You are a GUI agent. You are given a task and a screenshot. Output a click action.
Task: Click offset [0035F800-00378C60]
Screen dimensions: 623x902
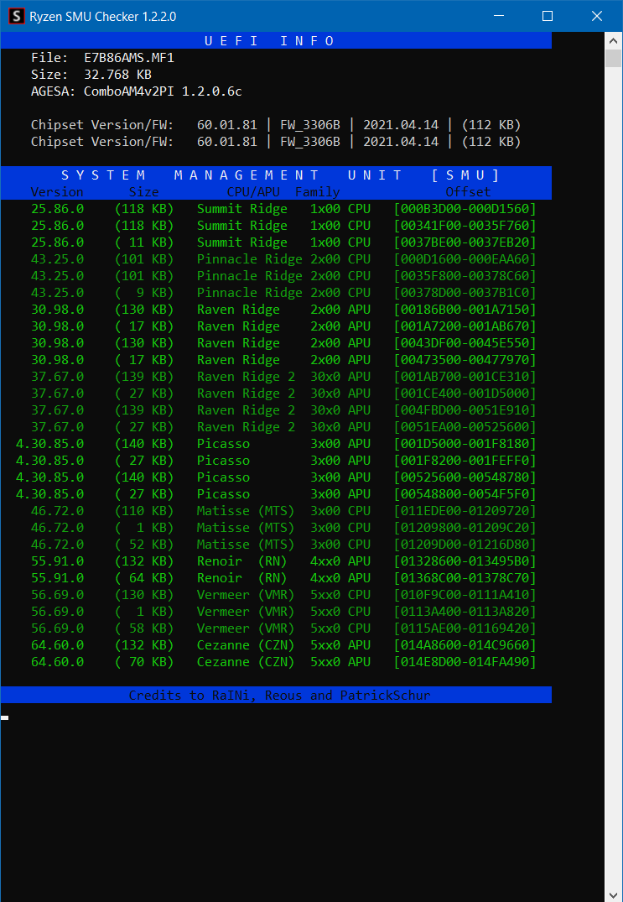pyautogui.click(x=465, y=276)
